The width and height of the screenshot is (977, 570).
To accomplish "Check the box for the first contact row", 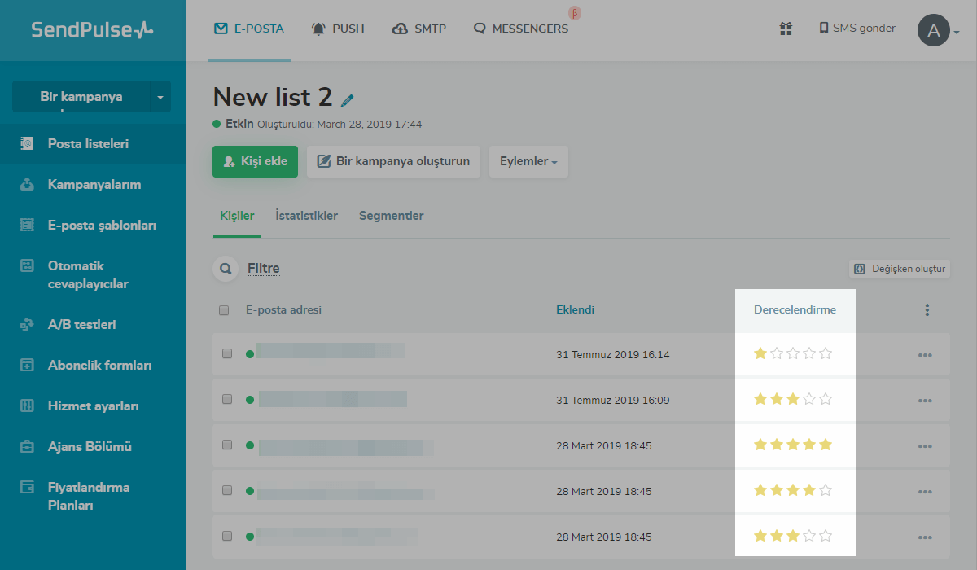I will [227, 354].
